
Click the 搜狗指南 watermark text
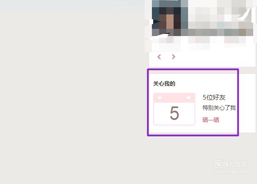tap(234, 164)
